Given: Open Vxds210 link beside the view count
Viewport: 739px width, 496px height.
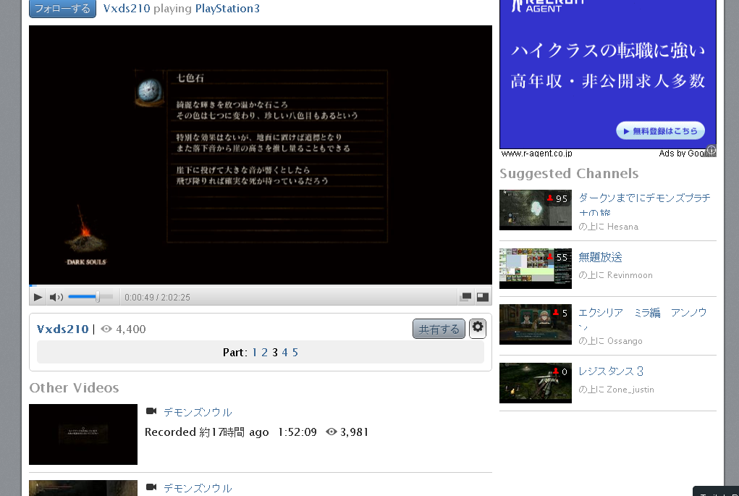Looking at the screenshot, I should (63, 329).
